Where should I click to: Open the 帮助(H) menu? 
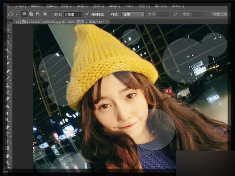click(x=178, y=6)
